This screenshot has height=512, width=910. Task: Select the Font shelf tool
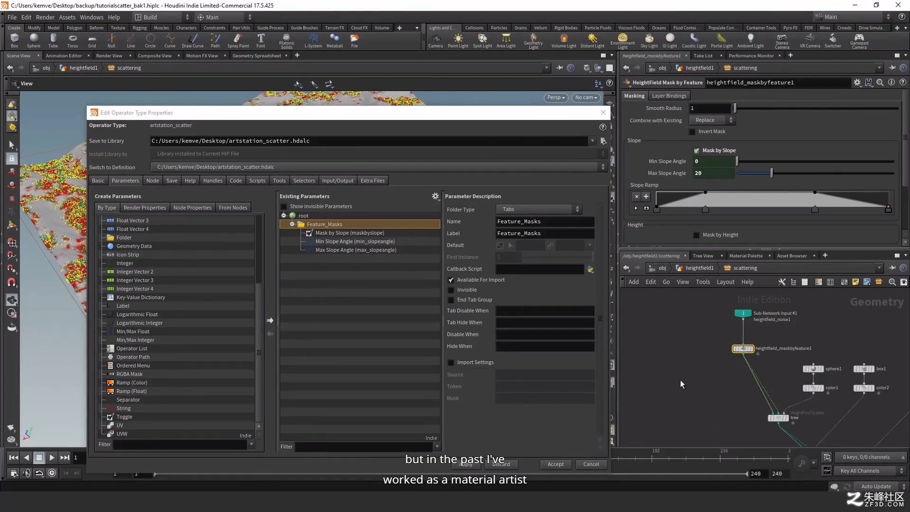(x=261, y=40)
